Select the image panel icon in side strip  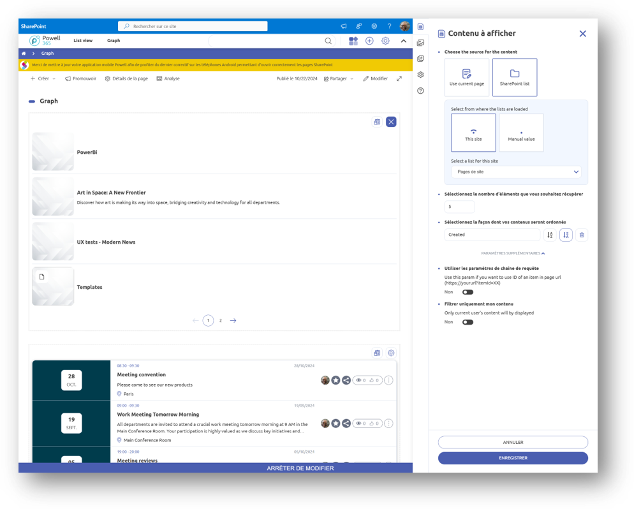[x=420, y=43]
